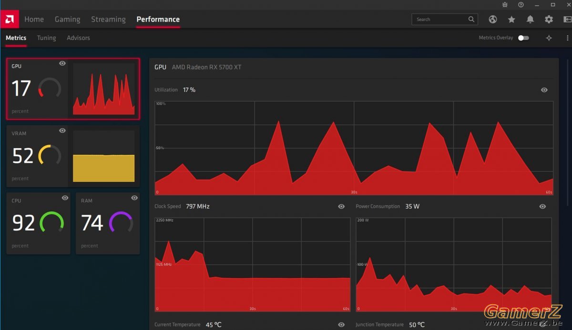
Task: Click the sidebar collapse arrow icon
Action: (x=567, y=20)
